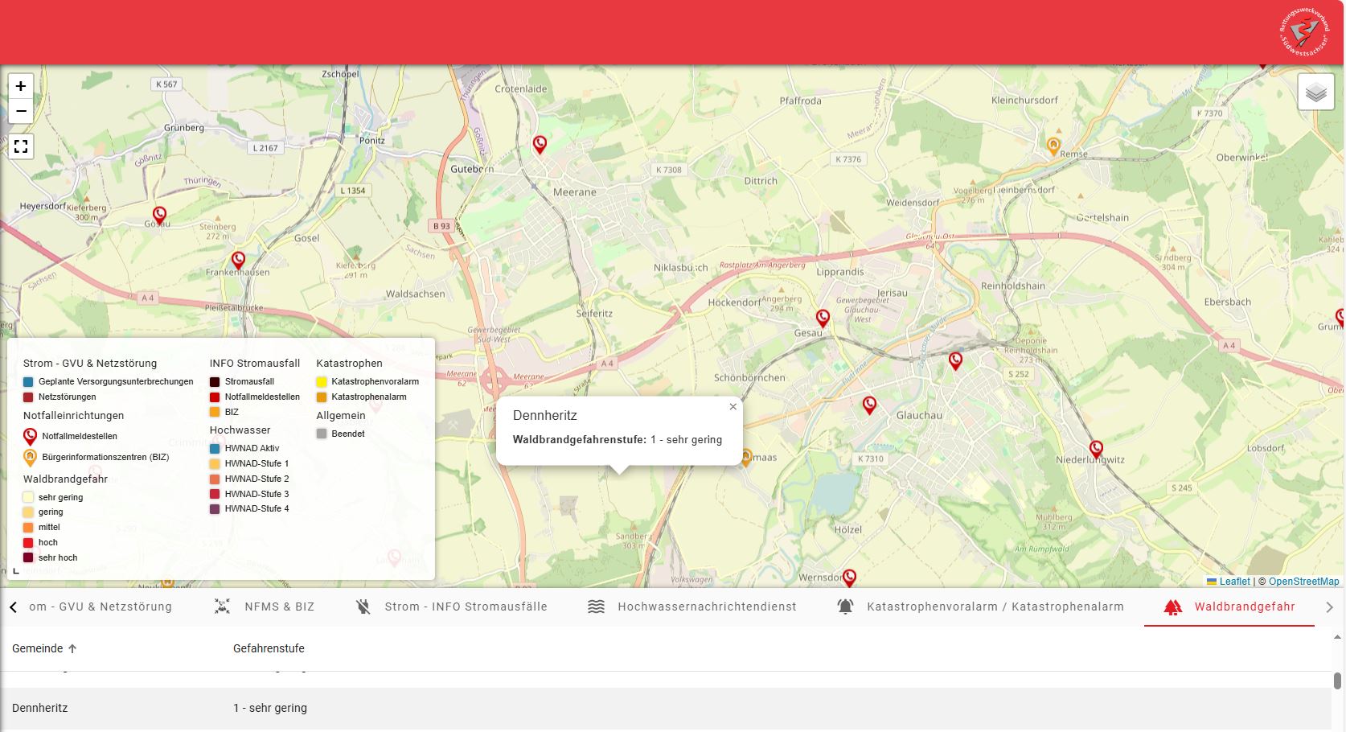Zoom in on the map
This screenshot has height=732, width=1346.
[21, 86]
